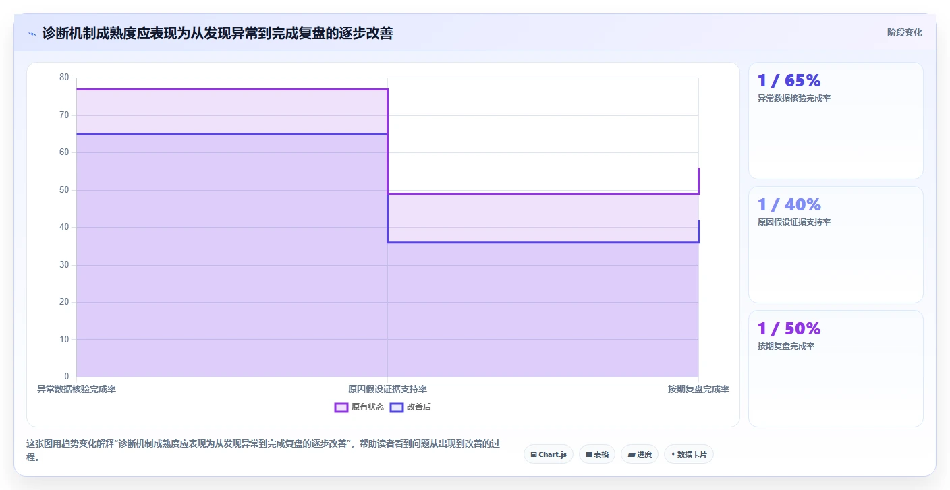Select the 表格 tag

597,454
